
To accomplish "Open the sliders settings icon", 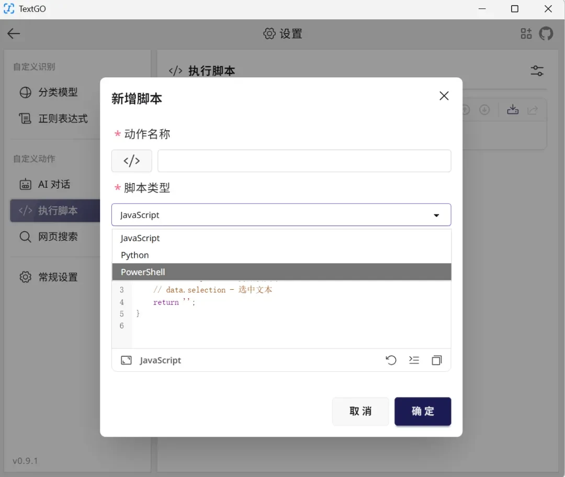I will tap(537, 71).
